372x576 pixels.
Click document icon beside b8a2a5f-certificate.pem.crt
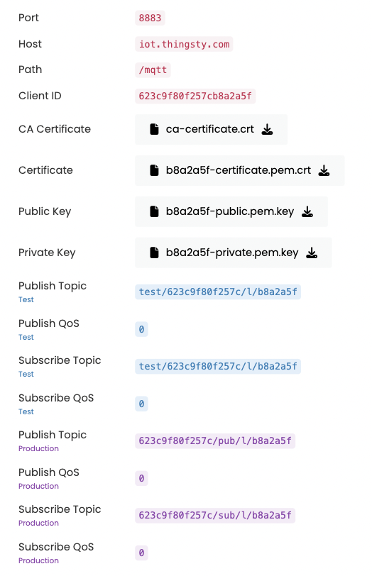154,170
